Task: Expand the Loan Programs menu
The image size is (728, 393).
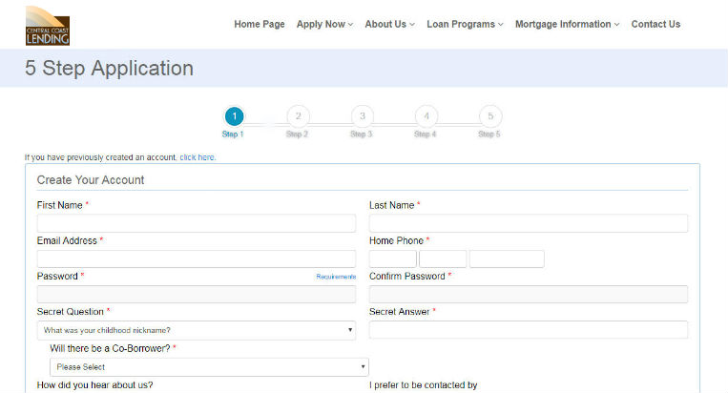Action: point(465,24)
